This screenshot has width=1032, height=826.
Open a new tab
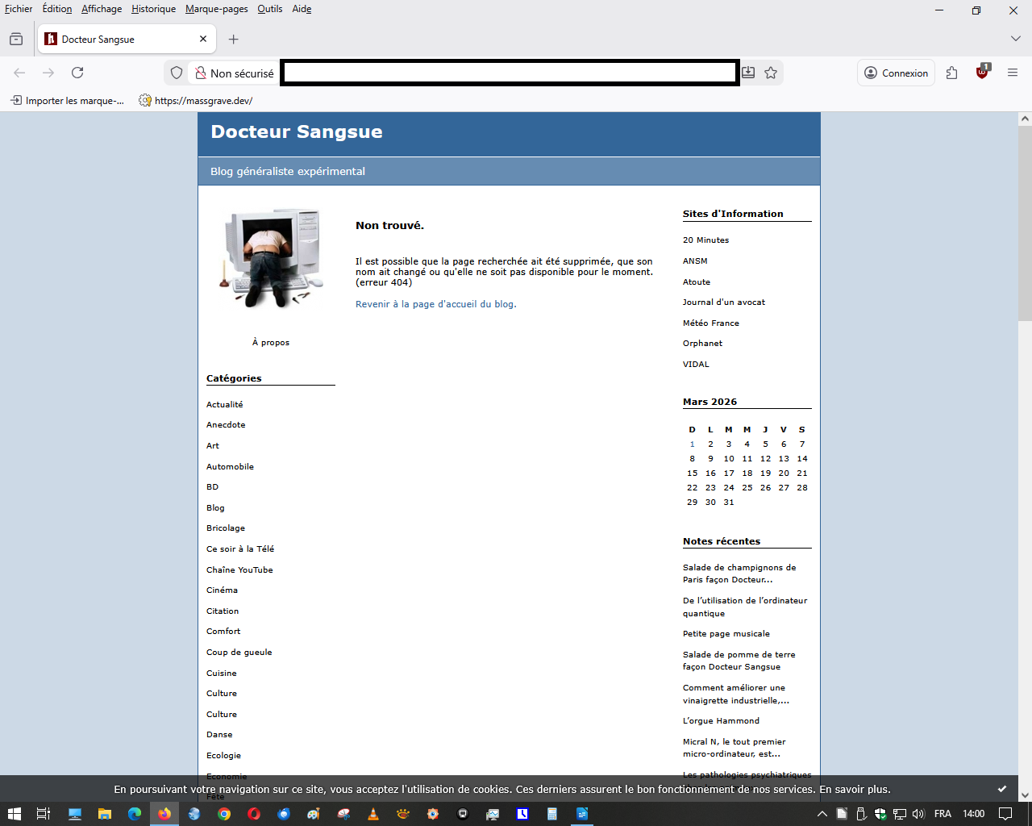pyautogui.click(x=233, y=39)
